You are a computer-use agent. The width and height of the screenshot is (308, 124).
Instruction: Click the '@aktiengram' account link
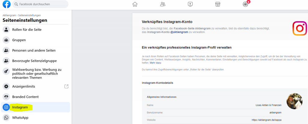point(179,32)
